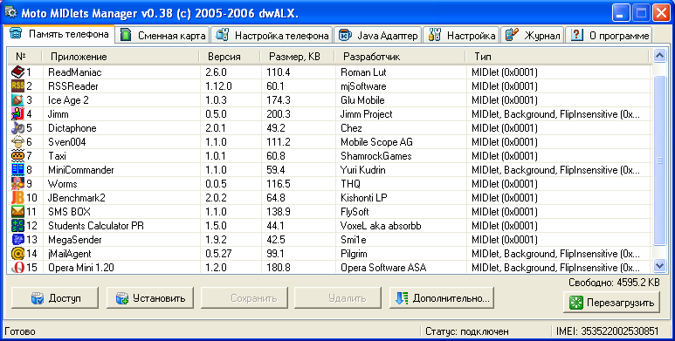675x341 pixels.
Task: Click the Worms app icon
Action: pos(18,184)
